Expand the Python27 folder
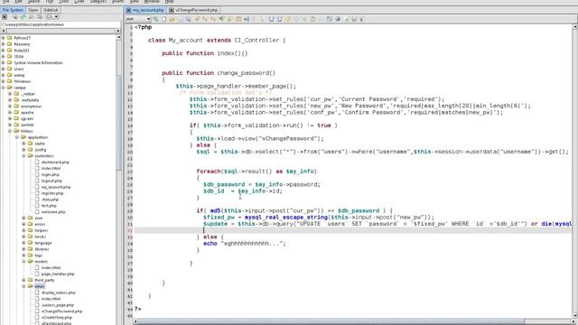Viewport: 578px width, 325px height. [x=4, y=38]
